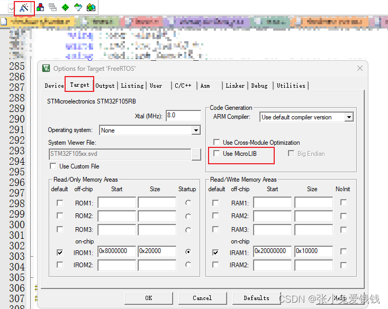Tick the IRAM2 default checkbox
This screenshot has width=388, height=309.
[x=215, y=265]
